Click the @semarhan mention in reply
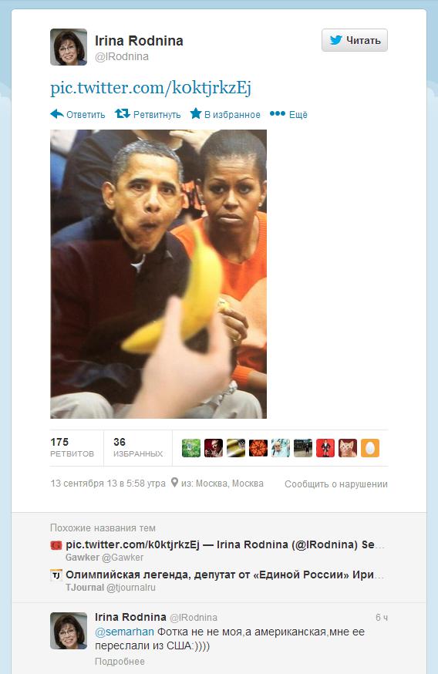Viewport: 438px width, 674px height. pos(124,632)
